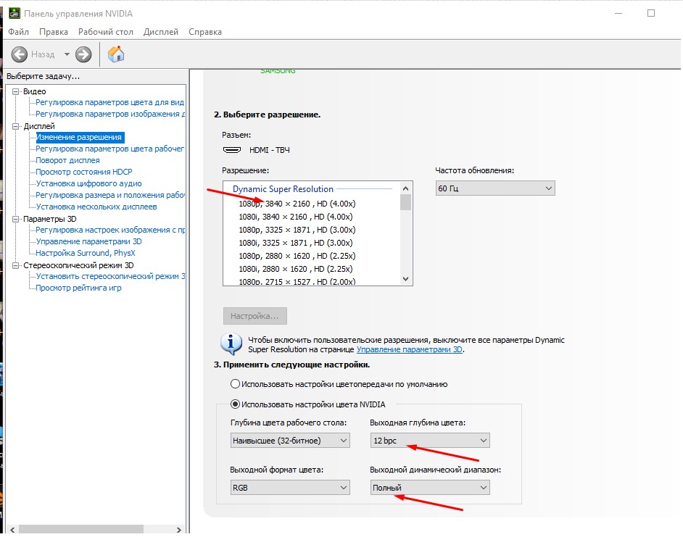
Task: Expand the RGB output color format dropdown
Action: [x=290, y=488]
